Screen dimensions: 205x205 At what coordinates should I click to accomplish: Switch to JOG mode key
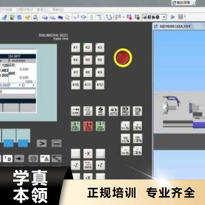88,111
